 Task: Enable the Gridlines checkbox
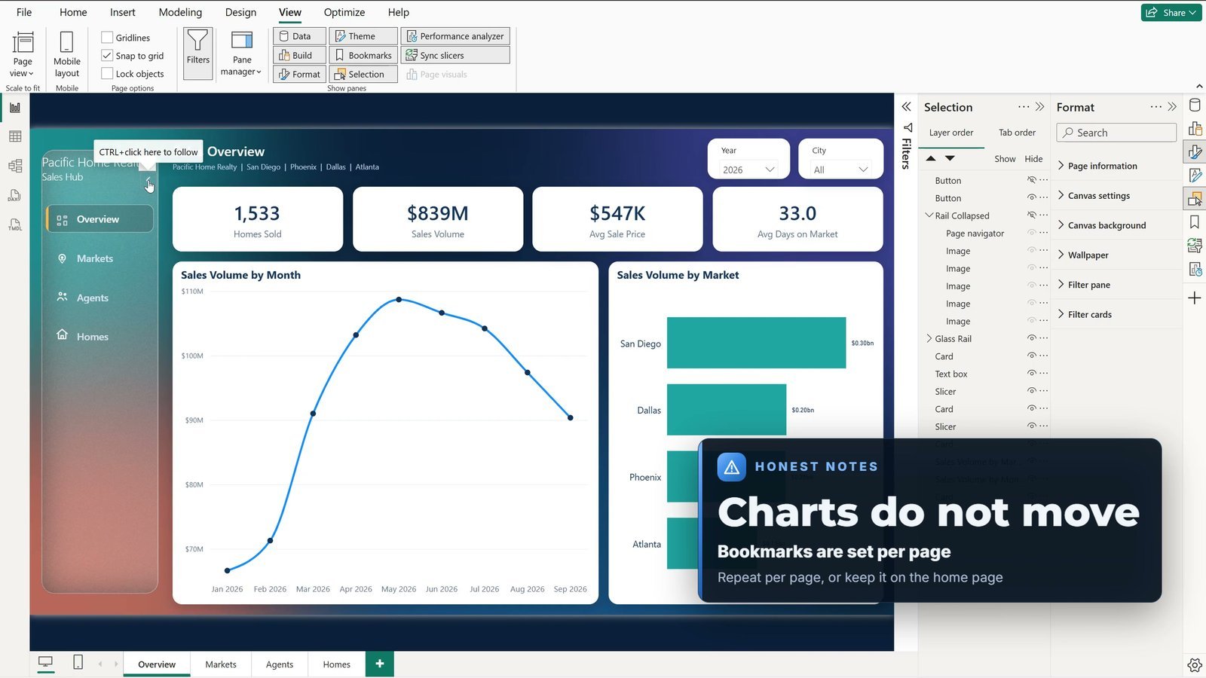point(107,38)
